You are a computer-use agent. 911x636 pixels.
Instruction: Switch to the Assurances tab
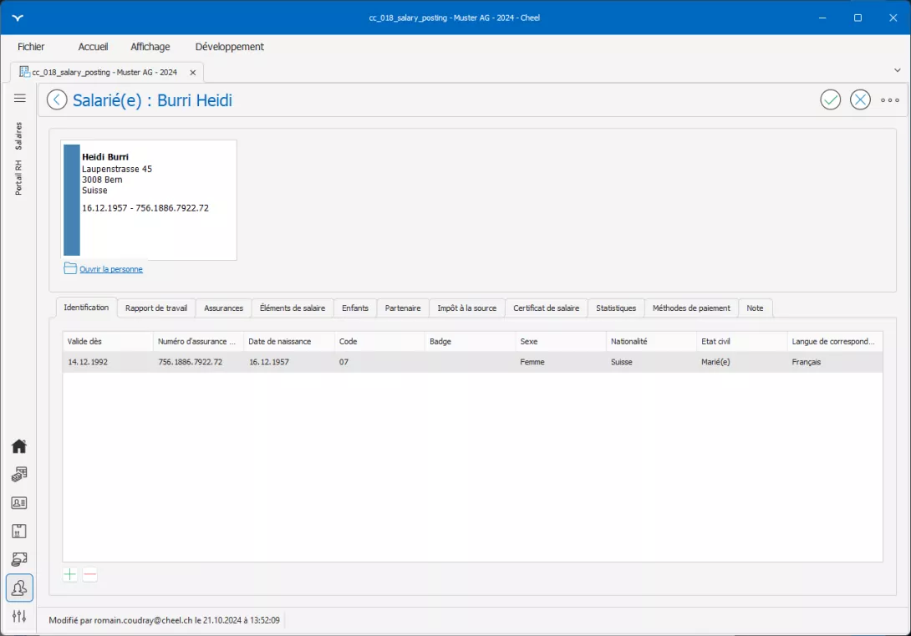pos(224,308)
